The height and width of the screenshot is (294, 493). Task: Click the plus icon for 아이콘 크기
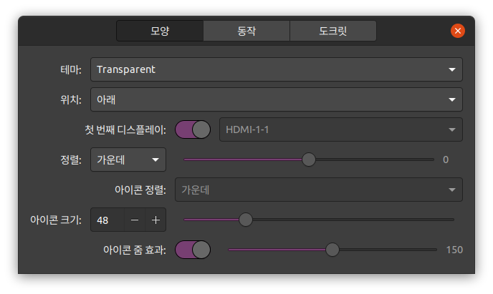155,220
